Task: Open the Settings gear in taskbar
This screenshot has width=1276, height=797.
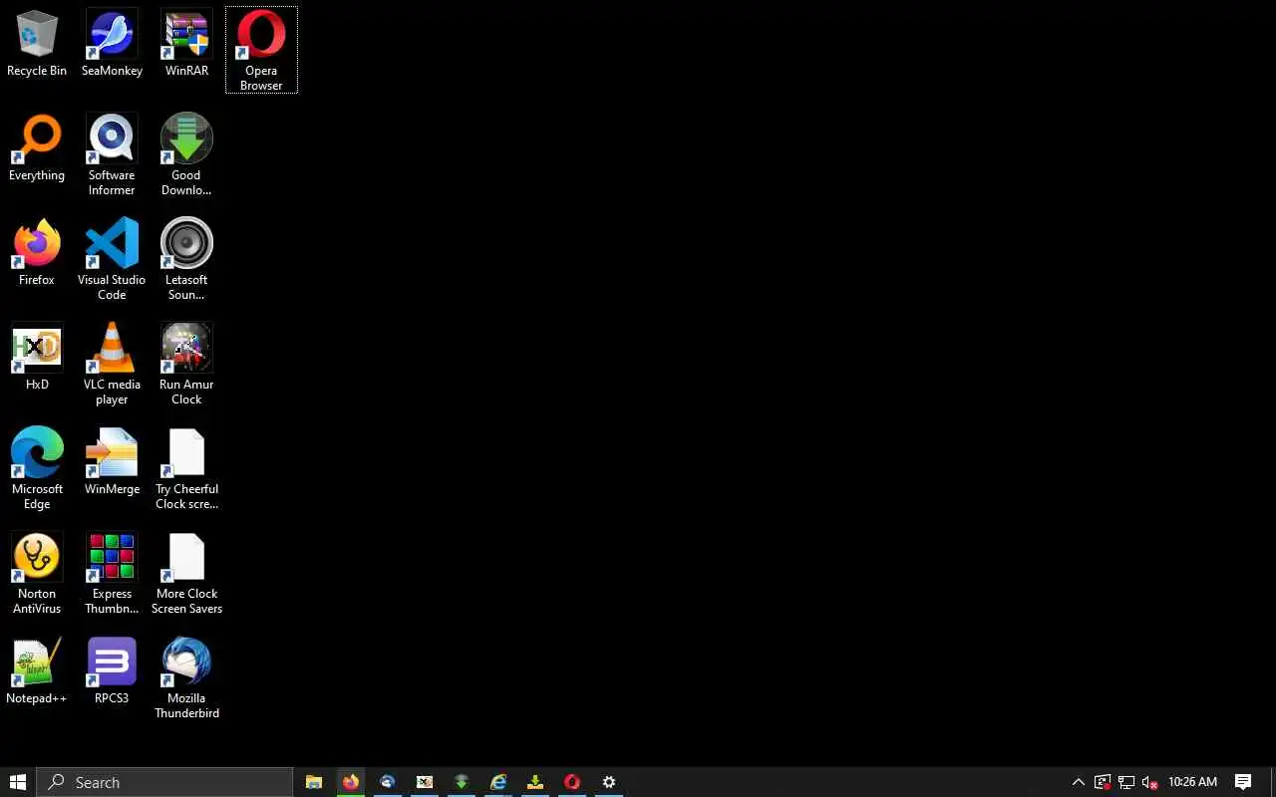Action: [609, 782]
